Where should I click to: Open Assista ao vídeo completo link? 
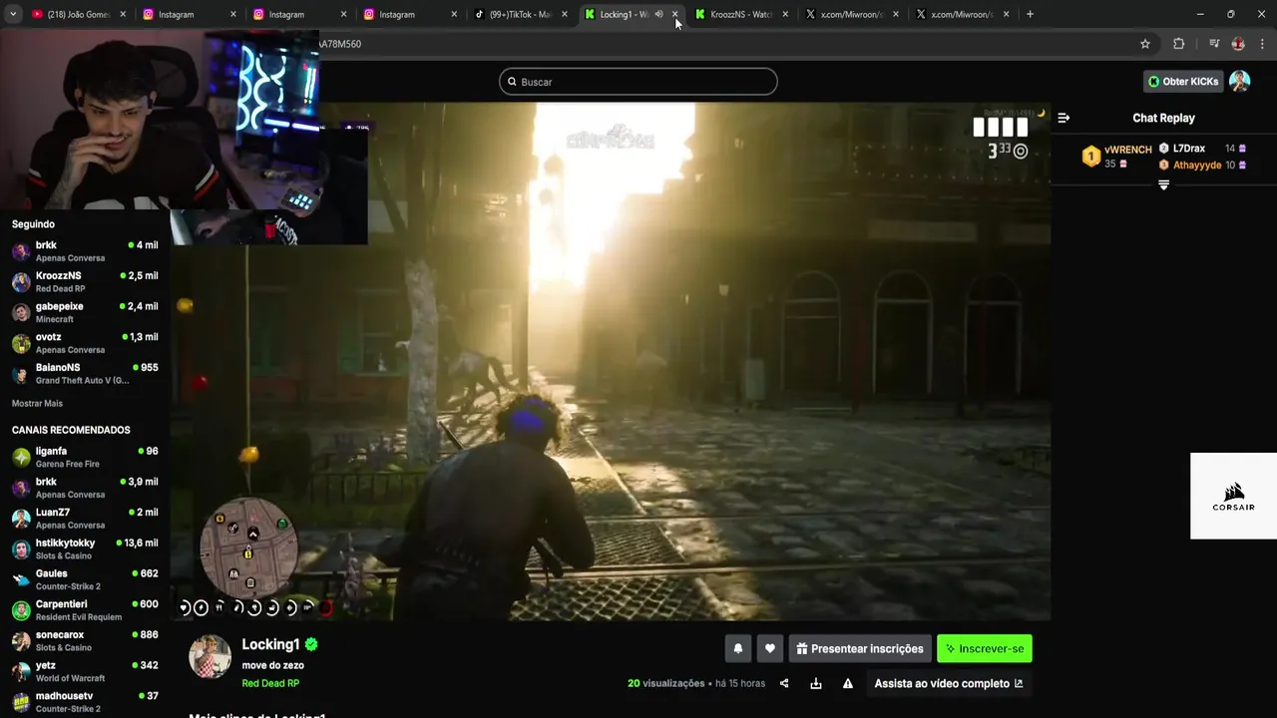pyautogui.click(x=949, y=683)
